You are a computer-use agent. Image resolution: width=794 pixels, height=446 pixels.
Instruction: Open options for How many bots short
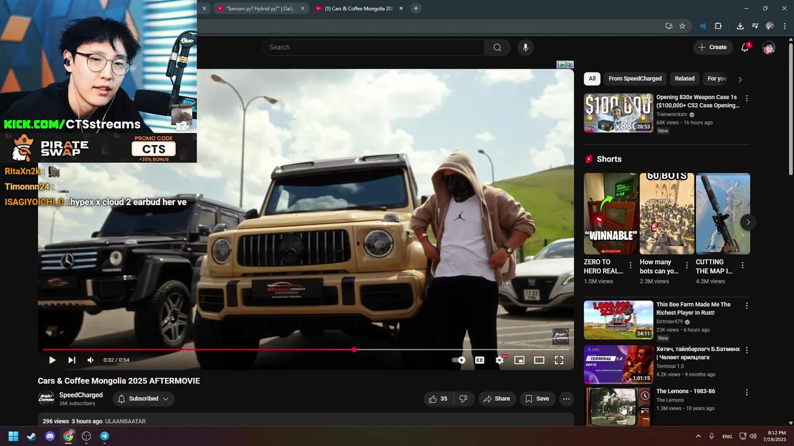pos(687,265)
